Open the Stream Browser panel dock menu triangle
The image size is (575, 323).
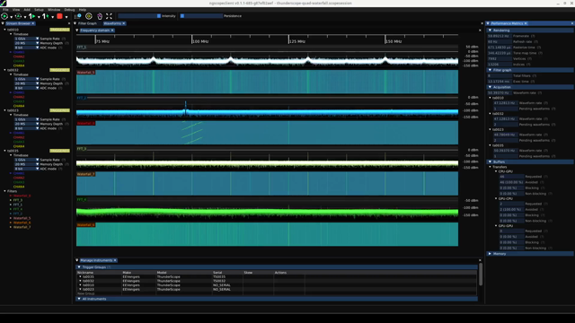tap(3, 23)
